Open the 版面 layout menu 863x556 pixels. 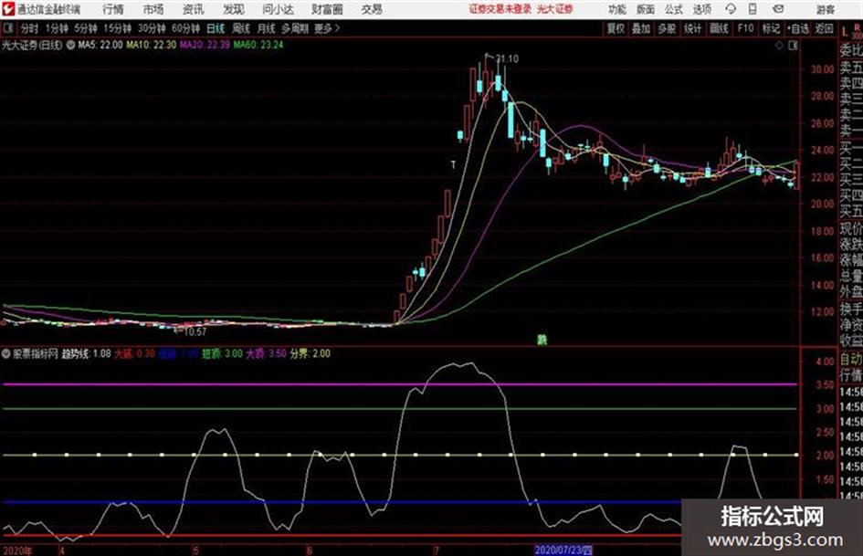coord(646,9)
